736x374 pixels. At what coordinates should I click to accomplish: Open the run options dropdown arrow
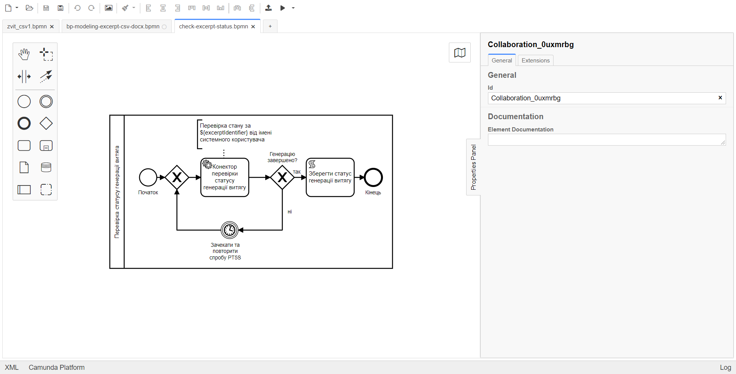[293, 8]
